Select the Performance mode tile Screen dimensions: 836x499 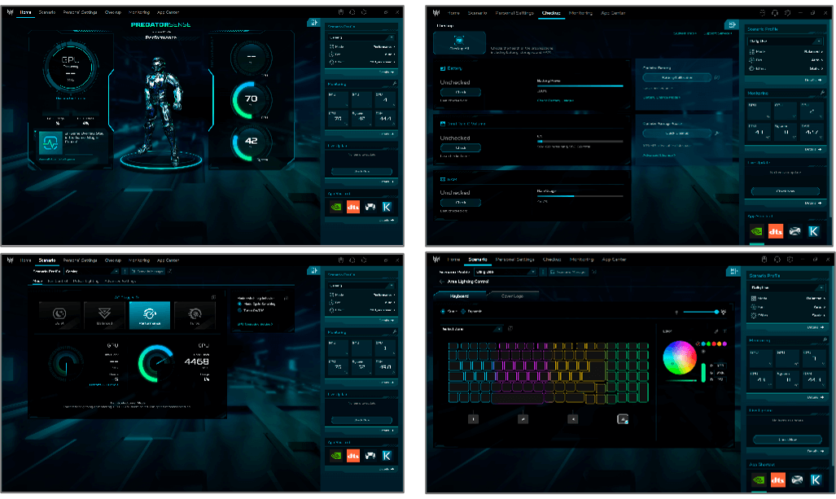pyautogui.click(x=150, y=314)
